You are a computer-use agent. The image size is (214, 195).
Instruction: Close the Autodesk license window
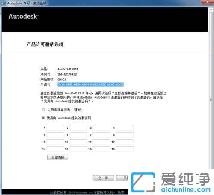tap(207, 2)
